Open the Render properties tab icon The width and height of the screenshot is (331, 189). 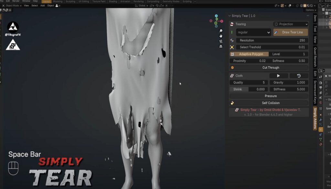tap(321, 83)
